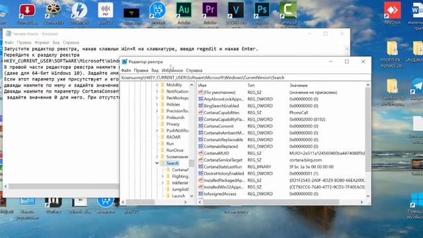Click the Registry Editor title bar icon
This screenshot has width=423, height=238.
tap(124, 61)
